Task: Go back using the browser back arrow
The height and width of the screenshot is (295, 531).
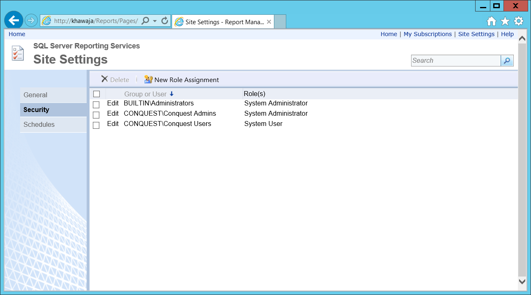Action: click(14, 20)
